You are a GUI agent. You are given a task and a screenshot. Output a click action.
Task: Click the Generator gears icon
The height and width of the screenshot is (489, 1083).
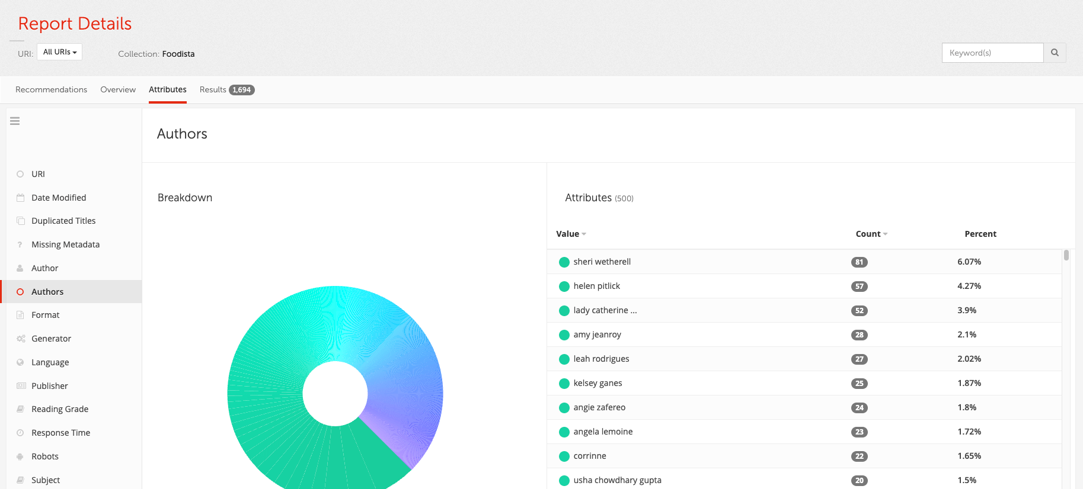21,339
